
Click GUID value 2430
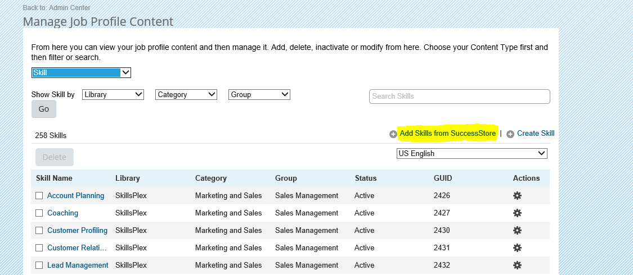(442, 230)
